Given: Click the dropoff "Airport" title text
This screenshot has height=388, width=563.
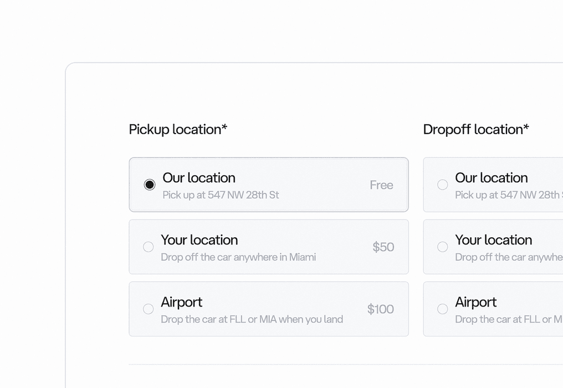Looking at the screenshot, I should [475, 302].
